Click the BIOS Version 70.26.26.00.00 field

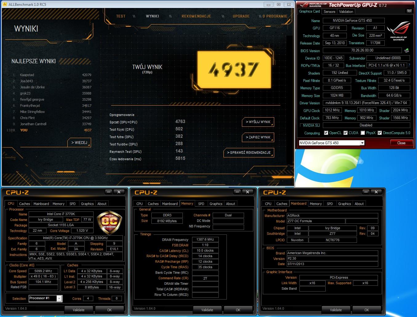(x=362, y=50)
